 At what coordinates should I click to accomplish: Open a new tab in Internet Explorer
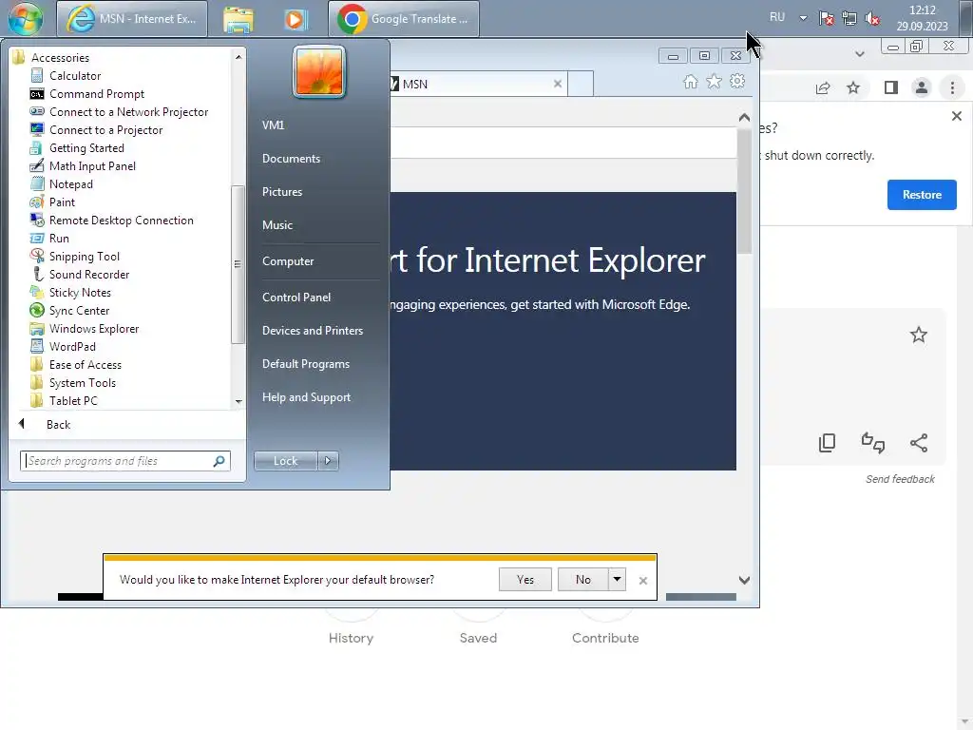coord(581,84)
